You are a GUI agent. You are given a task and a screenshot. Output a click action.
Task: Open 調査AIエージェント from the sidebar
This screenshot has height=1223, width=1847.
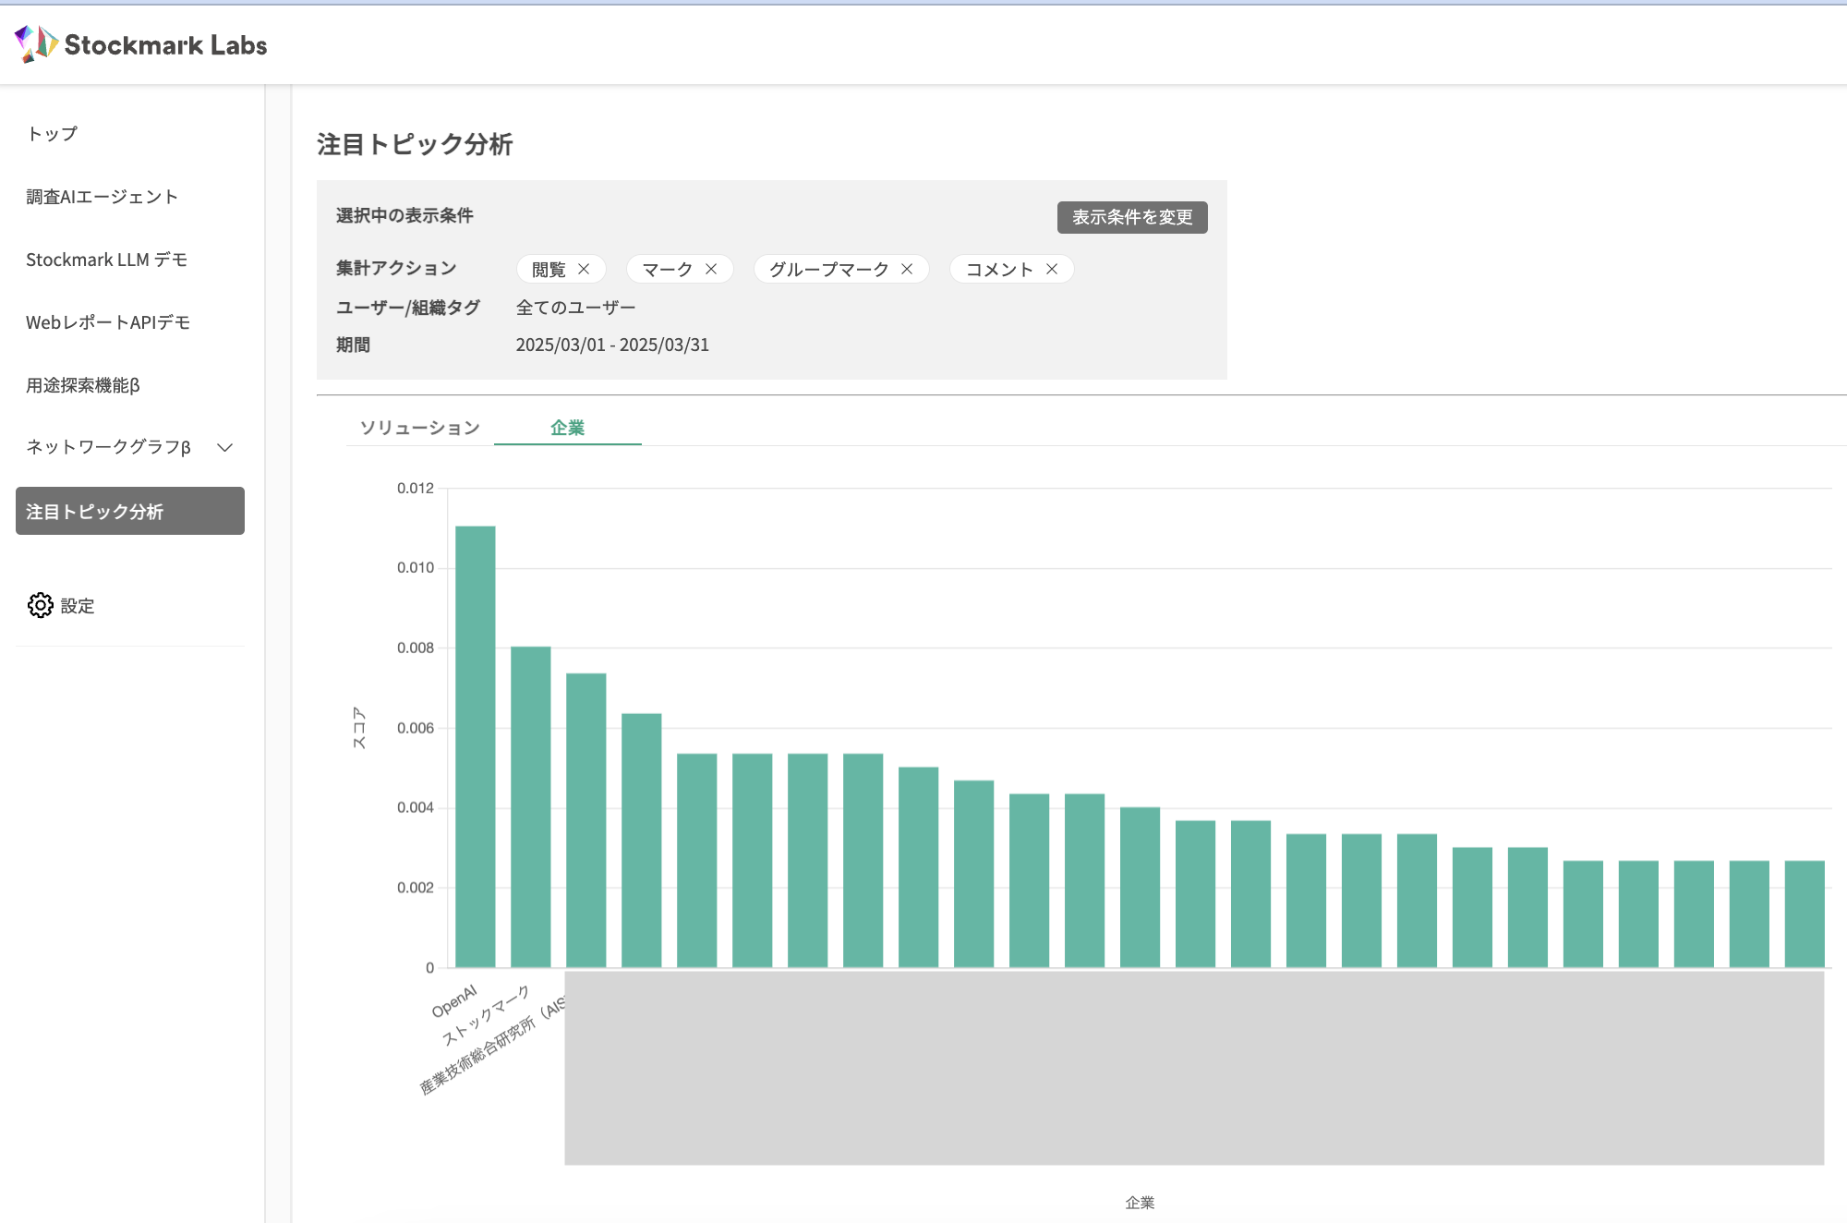(102, 197)
